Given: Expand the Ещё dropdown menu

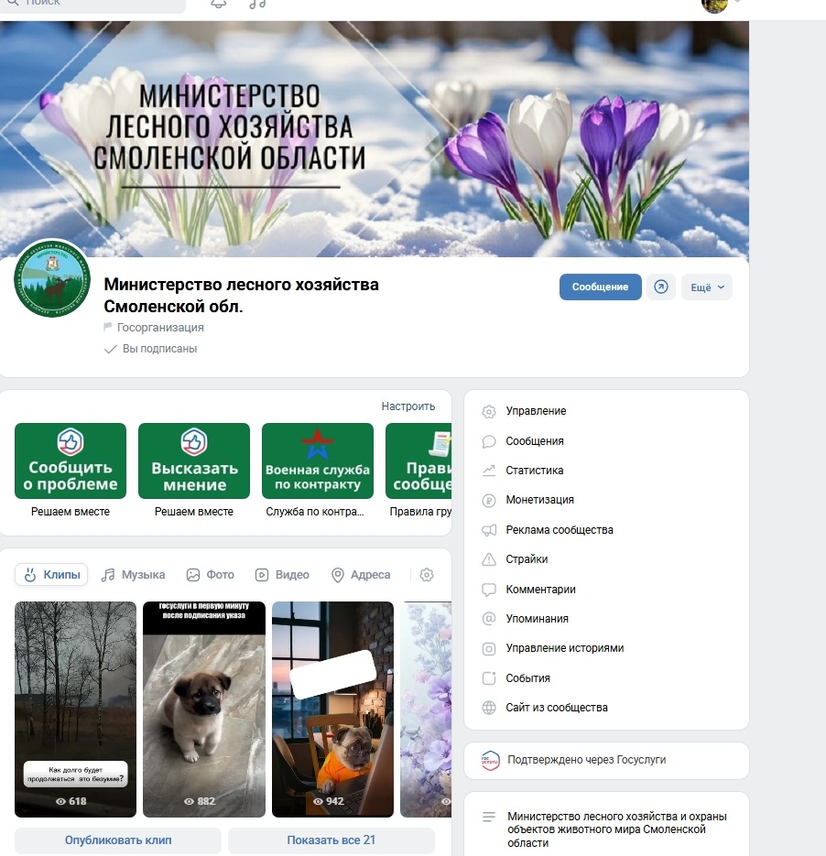Looking at the screenshot, I should click(x=707, y=287).
